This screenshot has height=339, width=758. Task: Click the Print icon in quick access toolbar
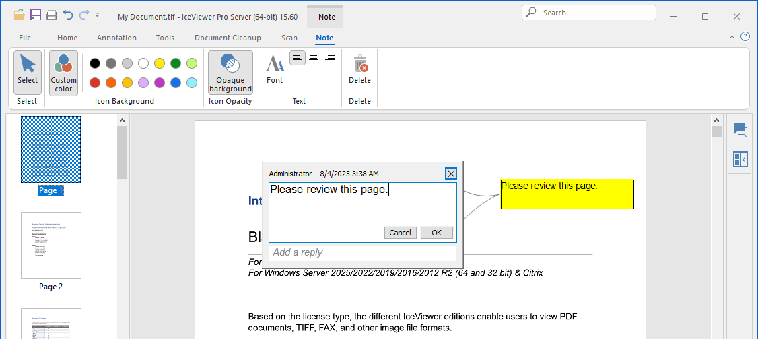[52, 15]
